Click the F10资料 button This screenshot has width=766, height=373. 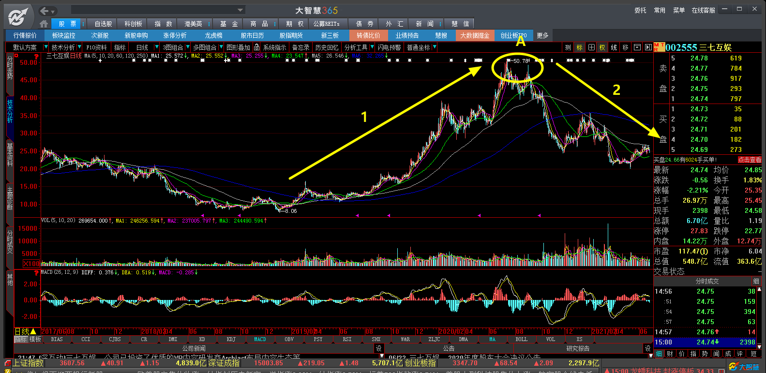[96, 47]
